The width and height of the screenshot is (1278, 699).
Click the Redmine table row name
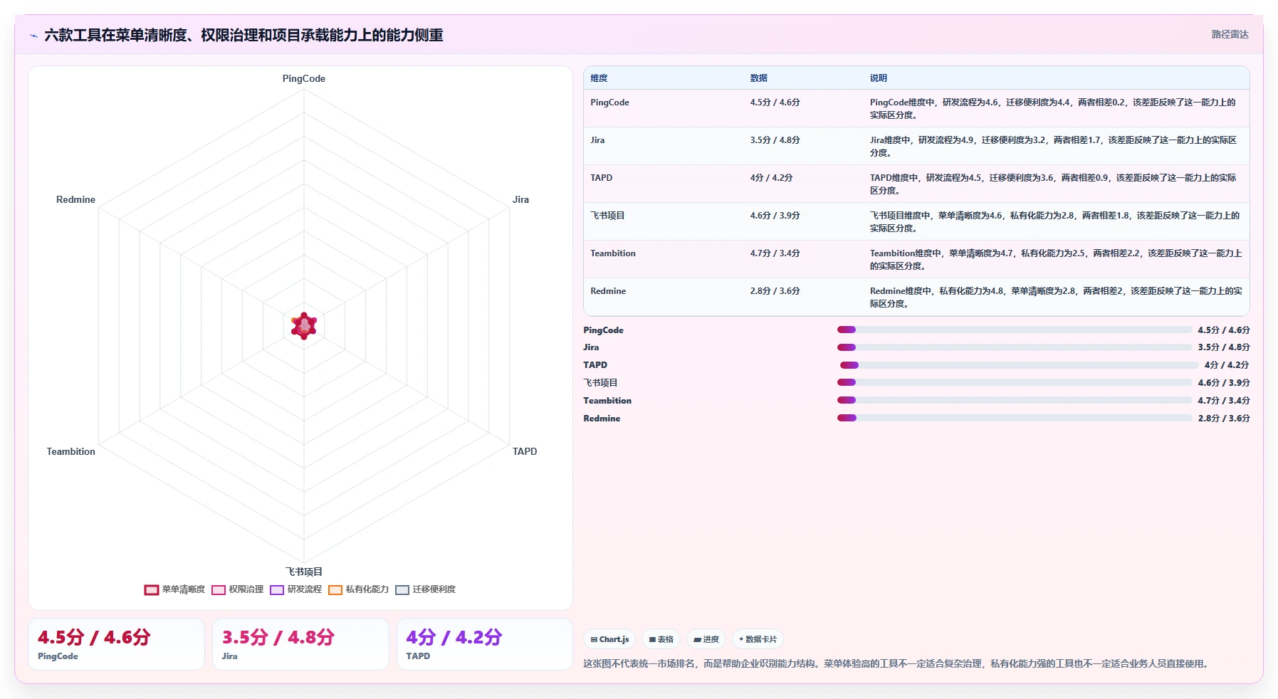click(x=608, y=291)
